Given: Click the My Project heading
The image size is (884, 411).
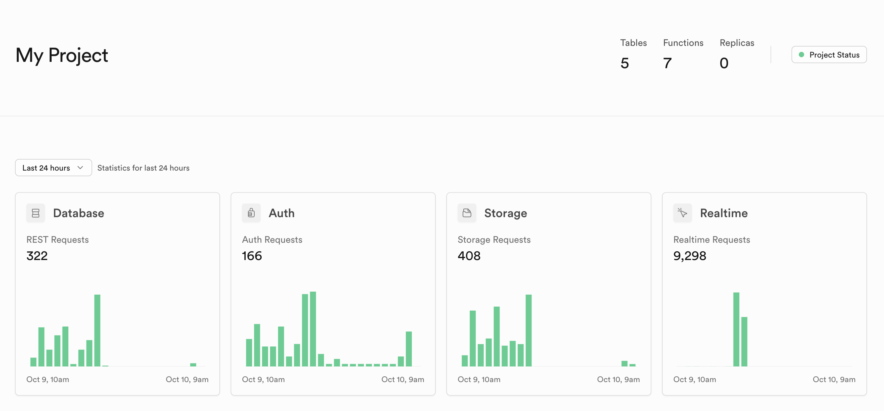Looking at the screenshot, I should pos(62,55).
